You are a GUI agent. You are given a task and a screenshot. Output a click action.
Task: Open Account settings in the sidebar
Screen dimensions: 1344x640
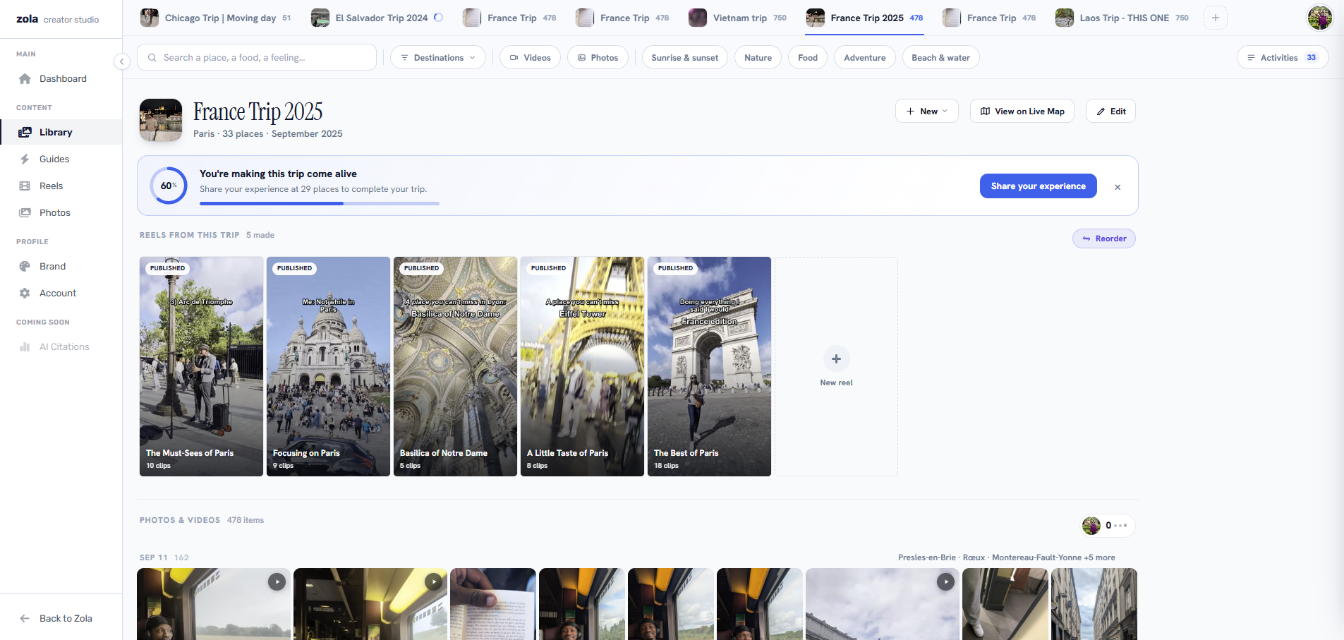pos(61,294)
